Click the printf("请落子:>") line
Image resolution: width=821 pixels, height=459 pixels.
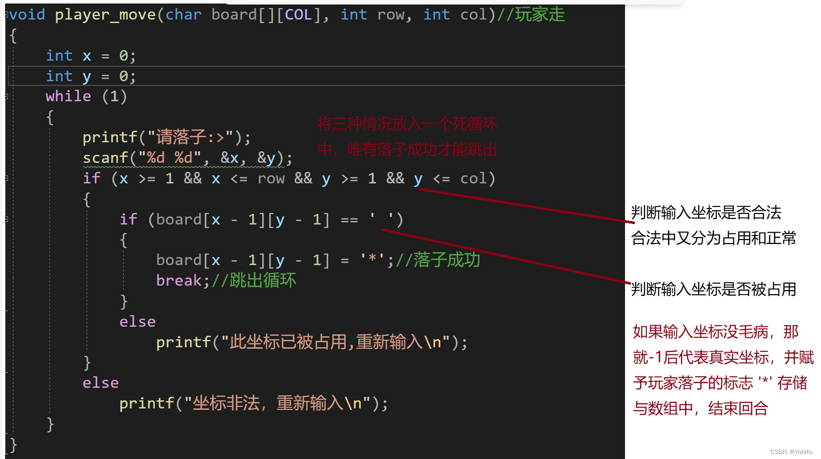166,137
